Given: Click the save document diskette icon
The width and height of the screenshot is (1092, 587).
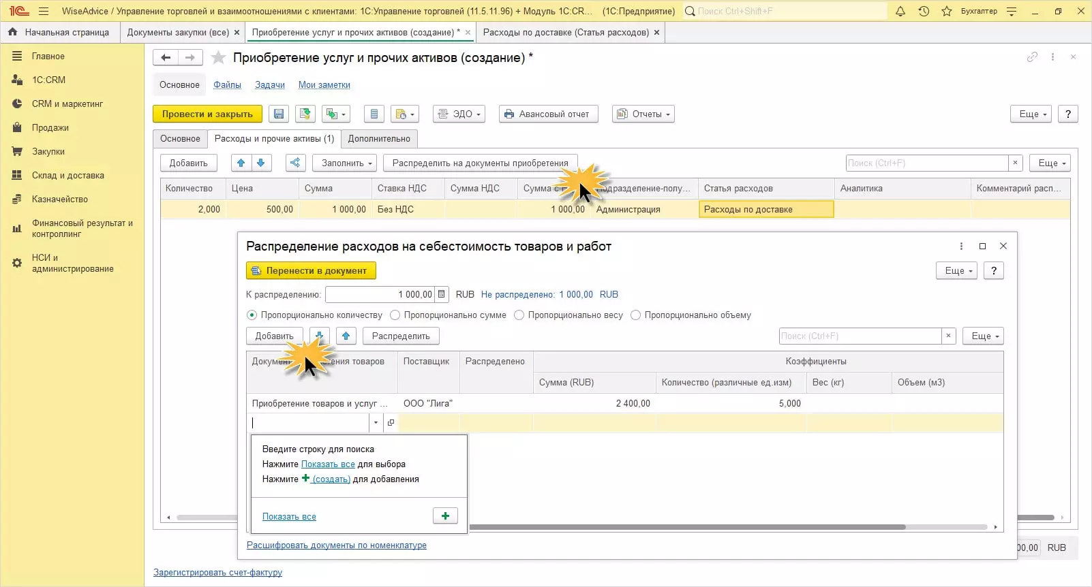Looking at the screenshot, I should [x=279, y=114].
